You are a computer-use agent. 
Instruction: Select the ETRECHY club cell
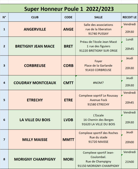[x=35, y=100]
